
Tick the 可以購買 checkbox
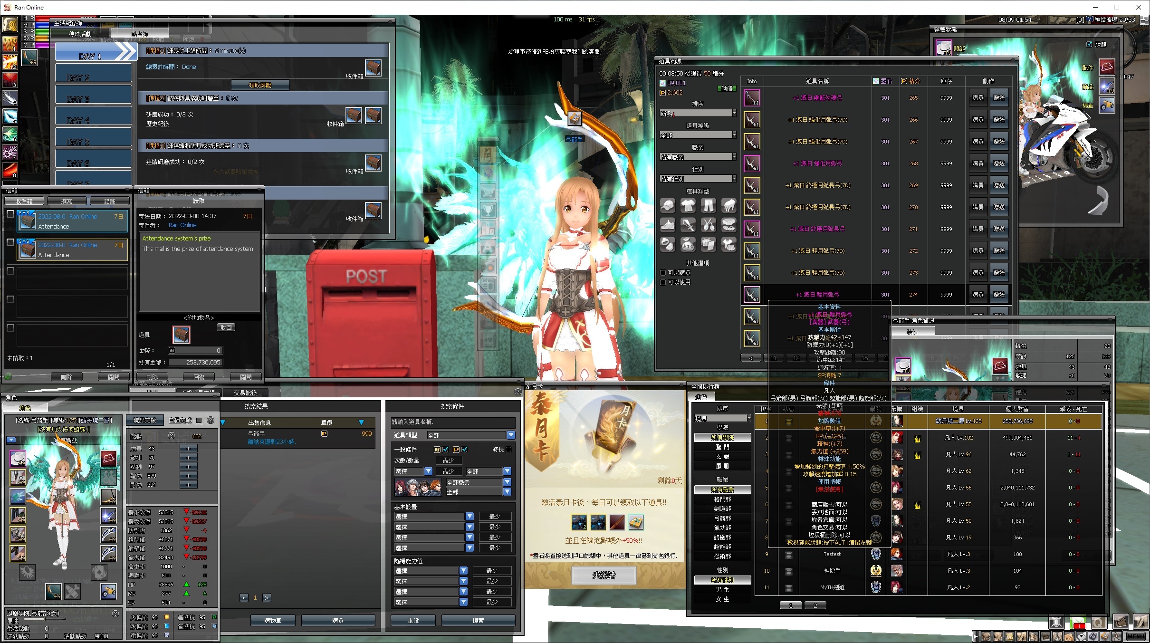tap(663, 273)
